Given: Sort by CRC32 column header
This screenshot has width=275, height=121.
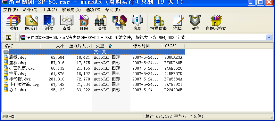Looking at the screenshot, I should 173,46.
